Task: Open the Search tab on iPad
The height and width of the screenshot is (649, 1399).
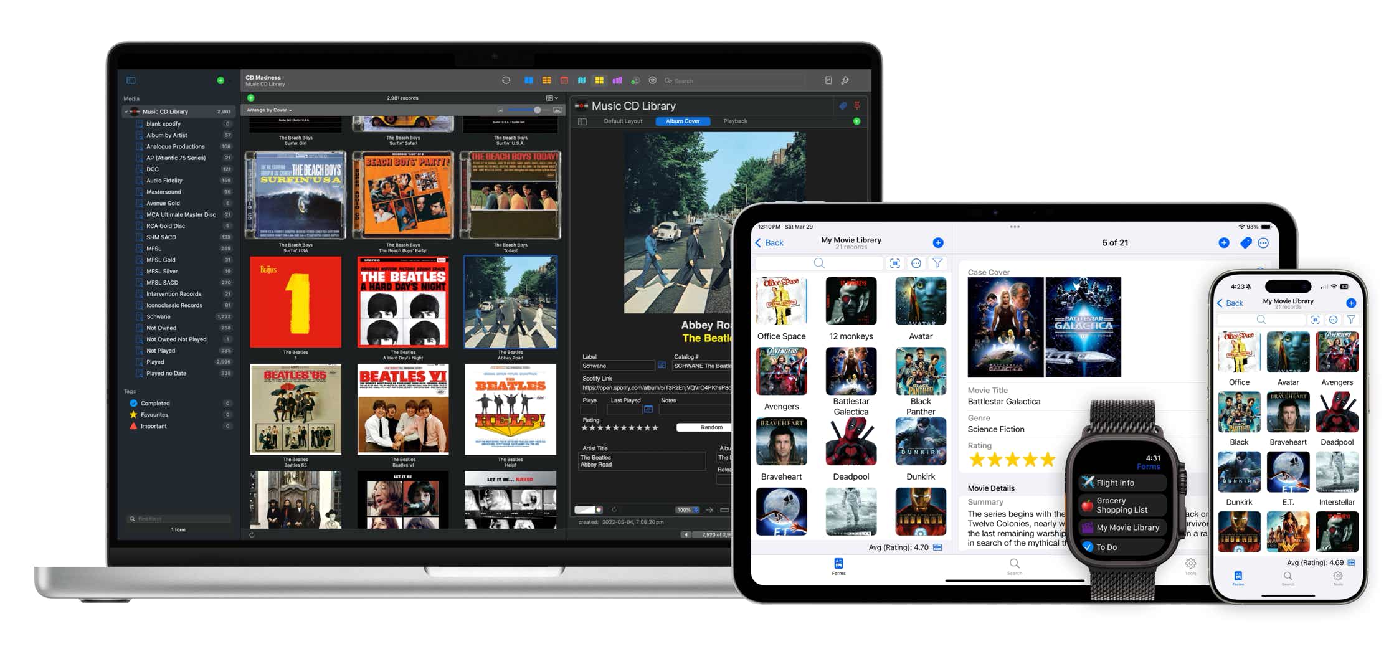Action: pyautogui.click(x=1014, y=566)
